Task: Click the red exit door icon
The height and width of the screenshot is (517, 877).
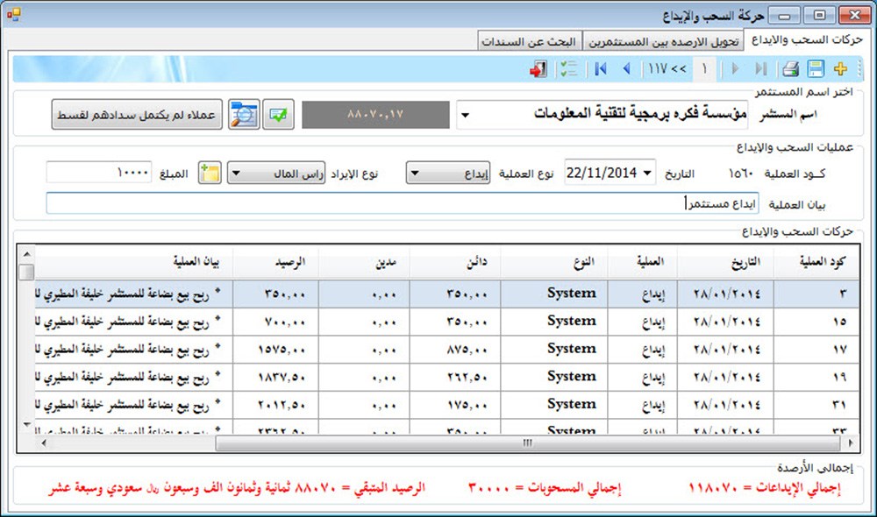Action: (x=538, y=69)
